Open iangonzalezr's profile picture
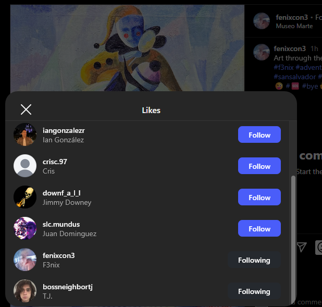Viewport: 322px width, 307px height. click(25, 134)
